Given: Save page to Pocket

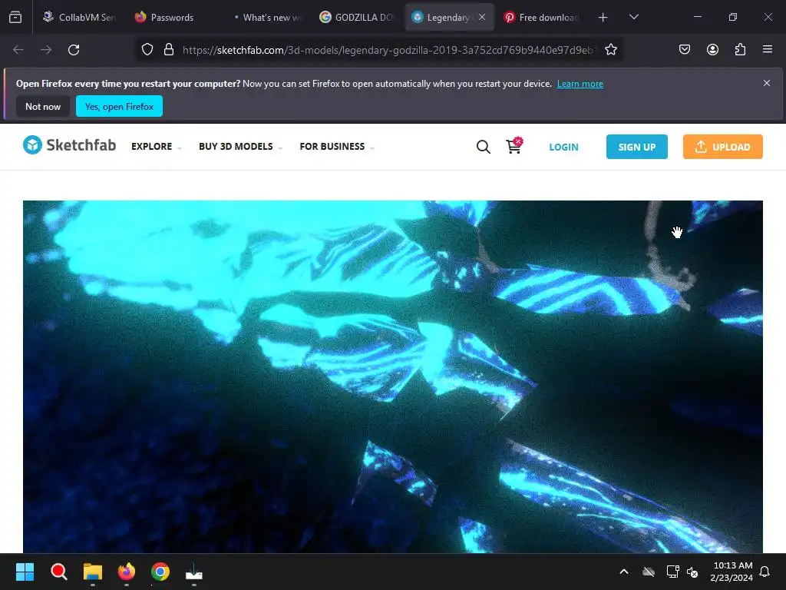Looking at the screenshot, I should pos(684,50).
